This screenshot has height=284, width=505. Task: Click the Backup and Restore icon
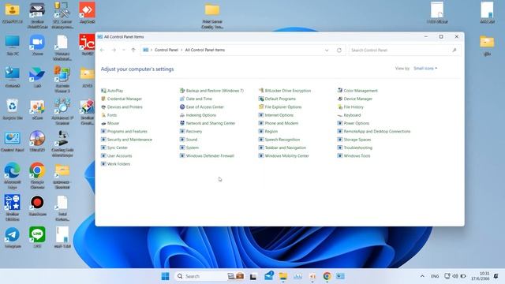(182, 91)
